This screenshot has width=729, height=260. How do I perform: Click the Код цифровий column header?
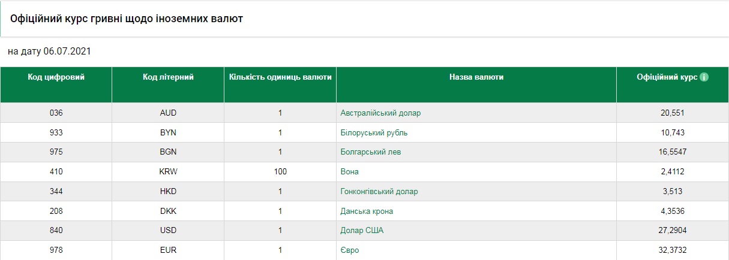click(56, 77)
